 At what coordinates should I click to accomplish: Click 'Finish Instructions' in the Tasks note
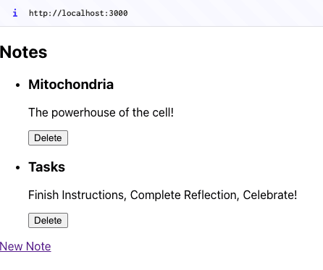click(x=77, y=195)
